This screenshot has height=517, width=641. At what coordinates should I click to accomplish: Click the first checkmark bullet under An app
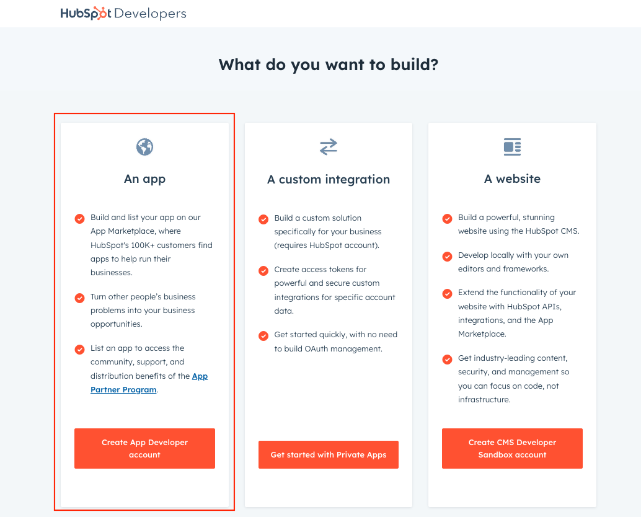pyautogui.click(x=79, y=218)
